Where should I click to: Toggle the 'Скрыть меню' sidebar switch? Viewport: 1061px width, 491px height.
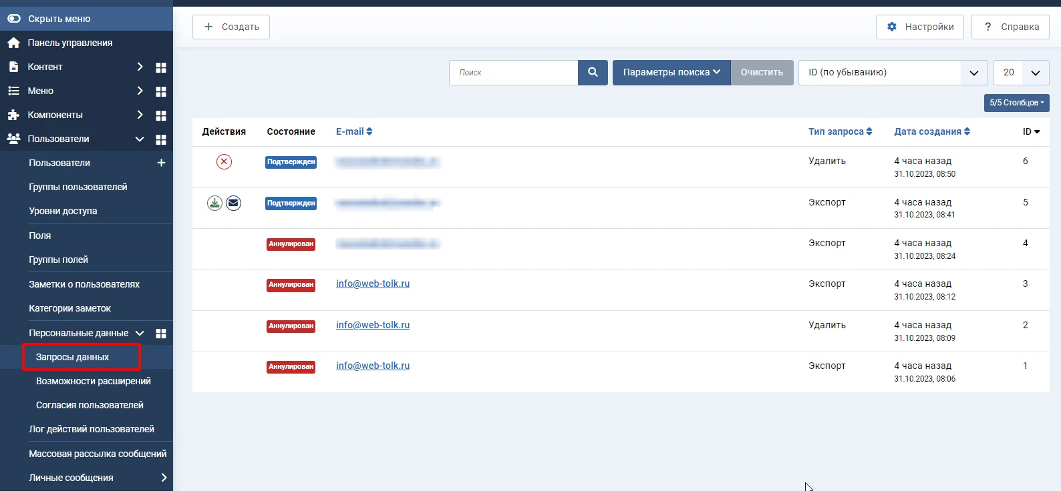tap(14, 19)
